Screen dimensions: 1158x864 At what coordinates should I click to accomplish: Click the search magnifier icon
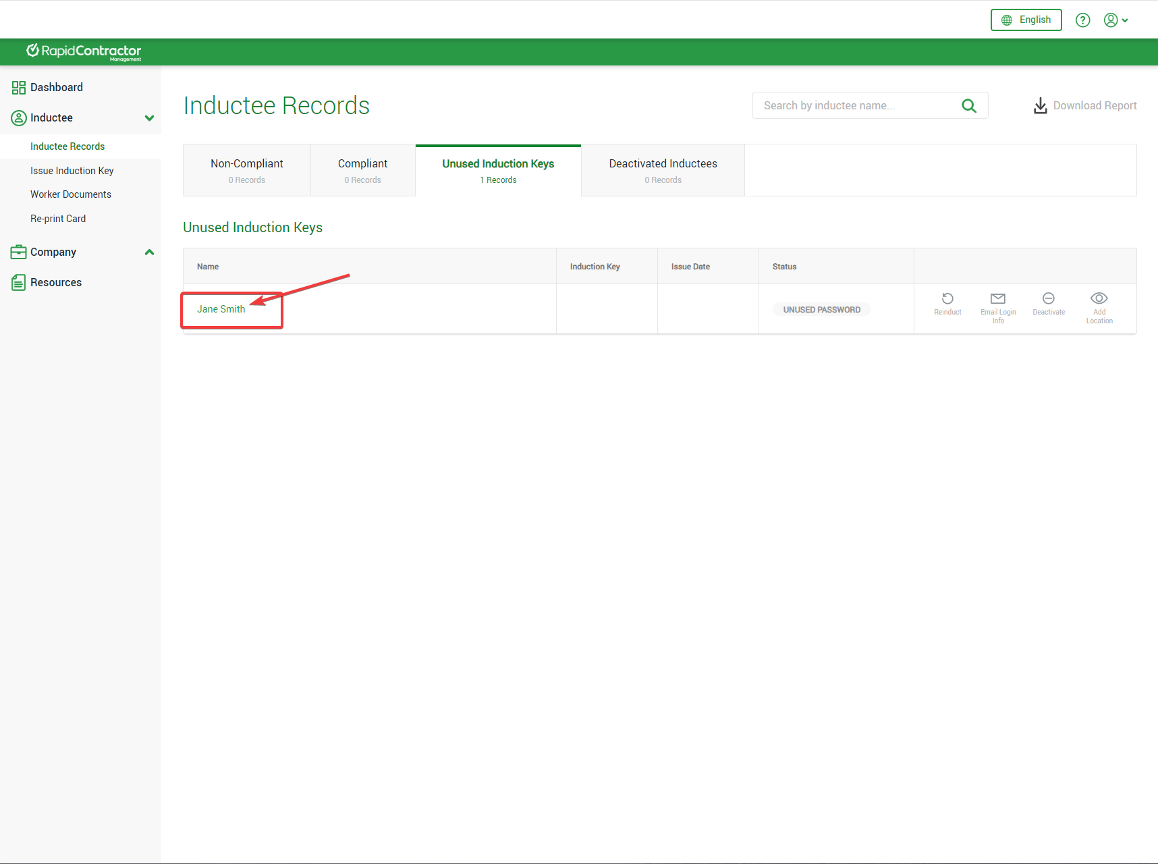pyautogui.click(x=969, y=106)
